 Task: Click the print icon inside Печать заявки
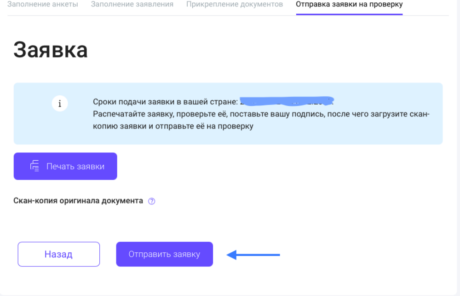[35, 166]
